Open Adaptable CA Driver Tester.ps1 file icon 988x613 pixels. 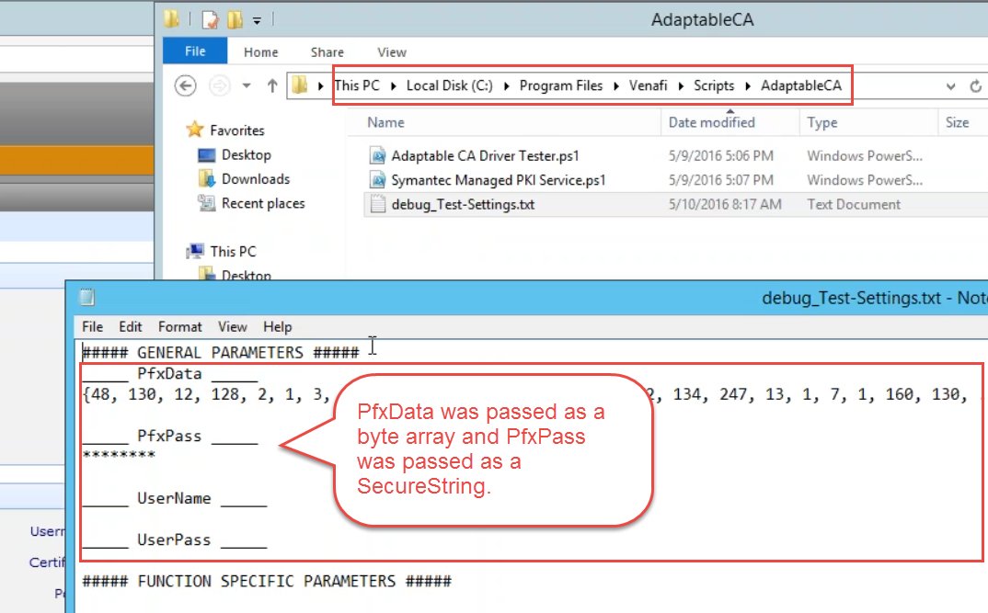pyautogui.click(x=377, y=155)
